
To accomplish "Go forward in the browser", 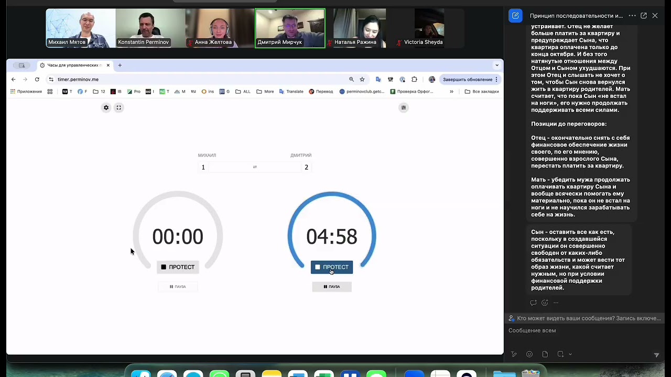I will pos(25,80).
